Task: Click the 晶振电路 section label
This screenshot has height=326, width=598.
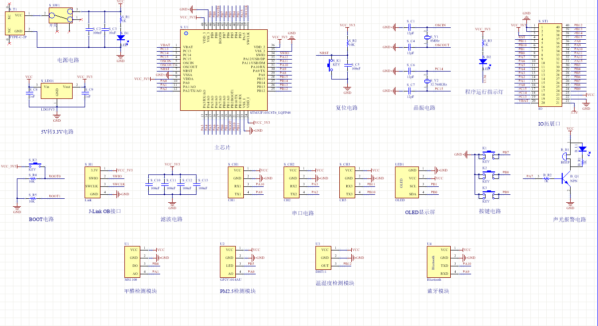Action: point(424,108)
